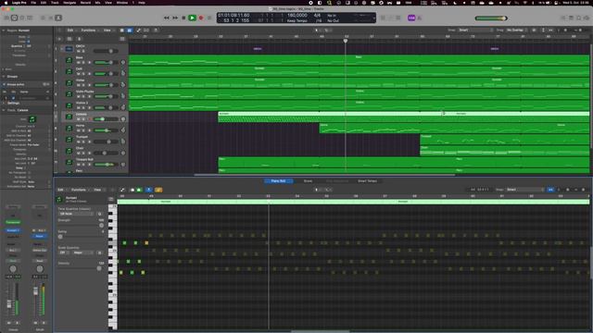Mute the Bass track
Screen dimensions: 593x333
(78, 62)
